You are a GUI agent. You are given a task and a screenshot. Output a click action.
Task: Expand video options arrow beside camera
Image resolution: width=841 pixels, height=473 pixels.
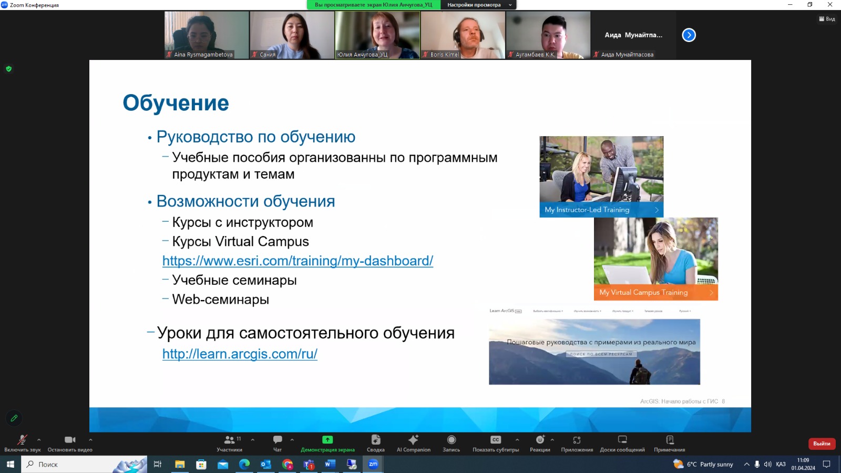90,439
